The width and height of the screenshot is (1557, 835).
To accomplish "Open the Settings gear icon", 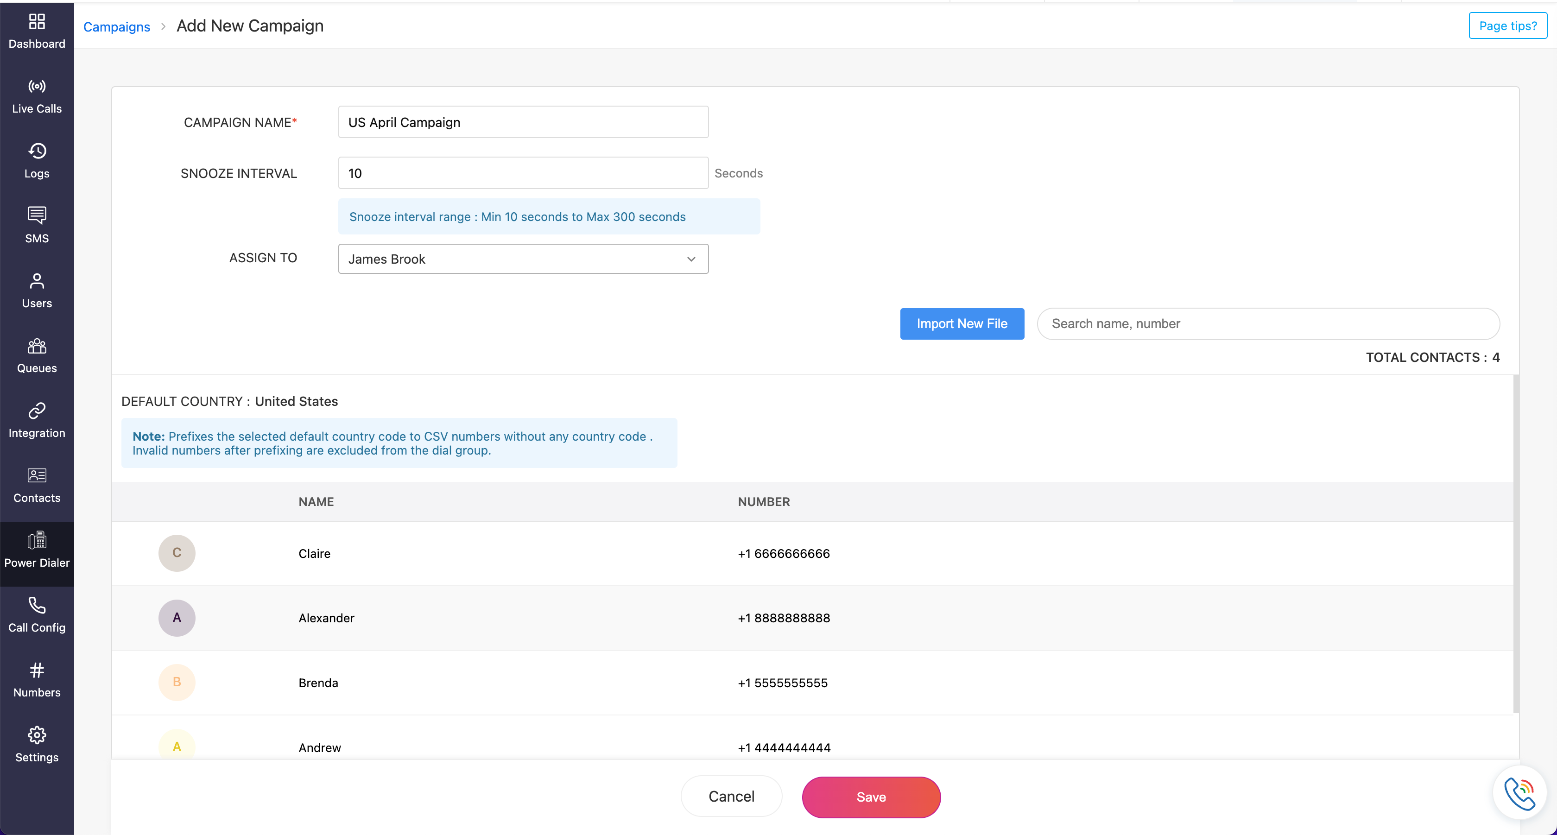I will point(37,735).
